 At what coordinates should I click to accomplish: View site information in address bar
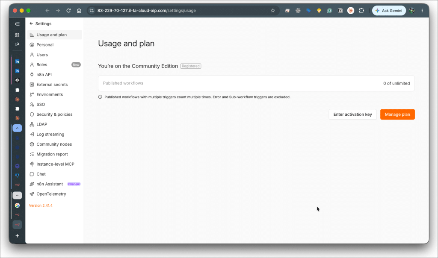92,11
